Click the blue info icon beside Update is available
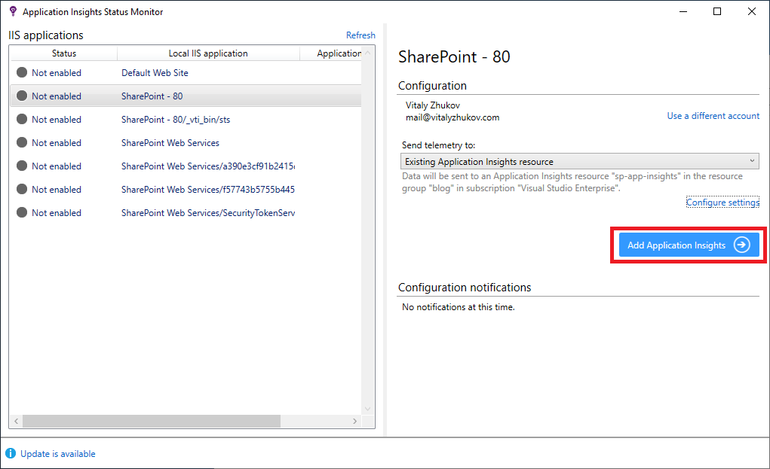This screenshot has width=770, height=469. click(11, 453)
